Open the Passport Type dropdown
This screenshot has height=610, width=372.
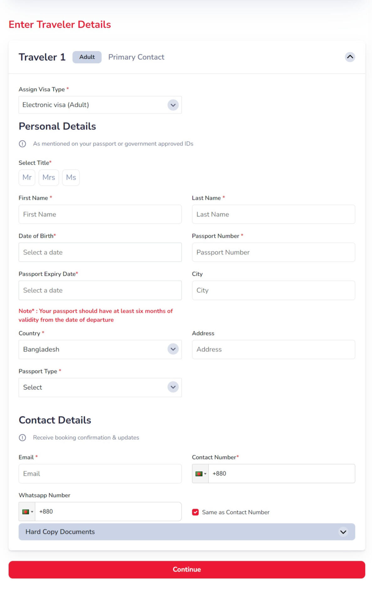coord(100,387)
